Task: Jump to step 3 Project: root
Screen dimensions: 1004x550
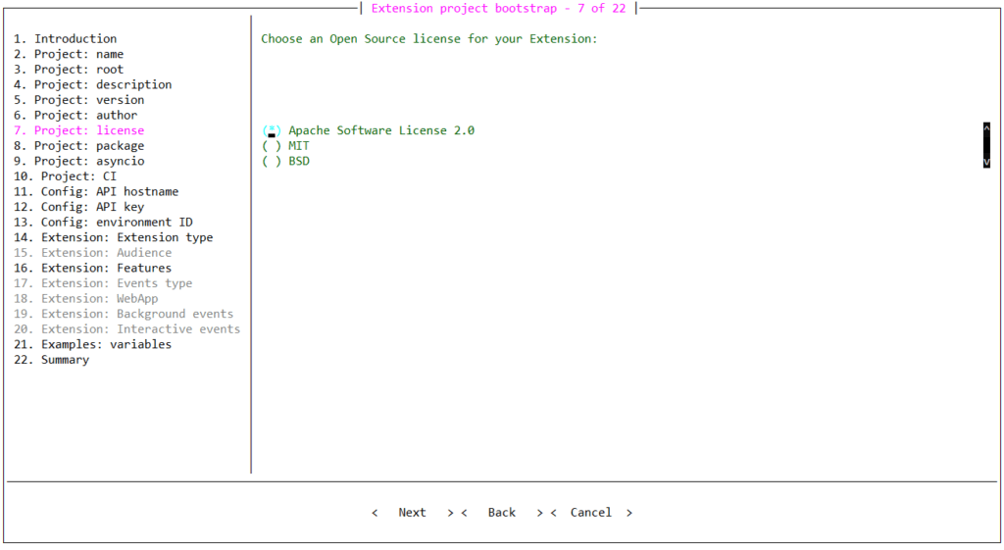Action: [x=69, y=70]
